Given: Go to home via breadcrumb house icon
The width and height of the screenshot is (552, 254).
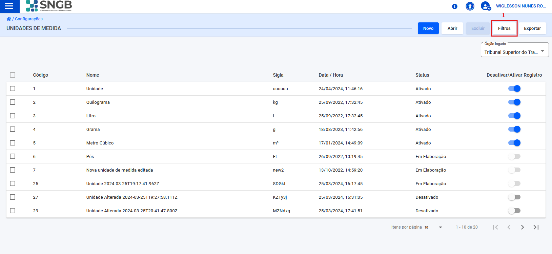Looking at the screenshot, I should click(x=9, y=19).
